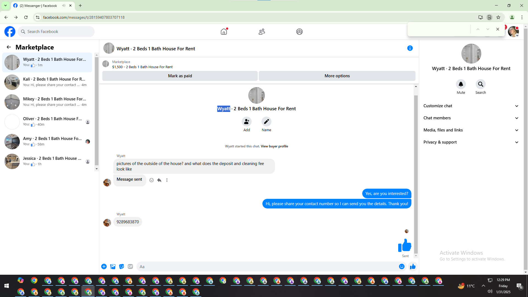View site information icon in address bar
The height and width of the screenshot is (297, 528).
tap(38, 17)
